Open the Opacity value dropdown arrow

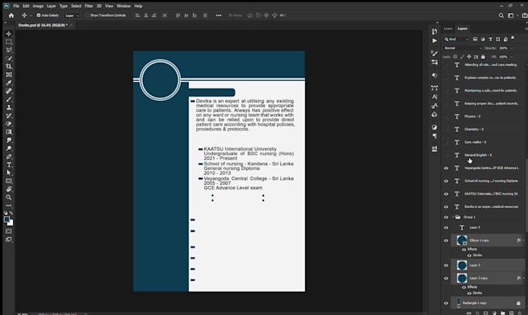click(x=512, y=48)
